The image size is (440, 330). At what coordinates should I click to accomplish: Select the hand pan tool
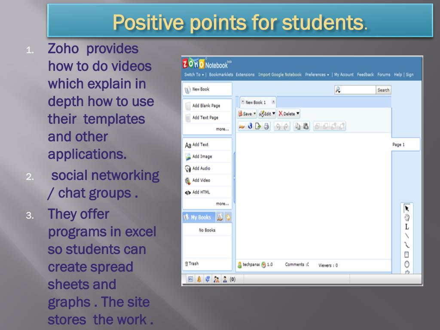pos(406,217)
